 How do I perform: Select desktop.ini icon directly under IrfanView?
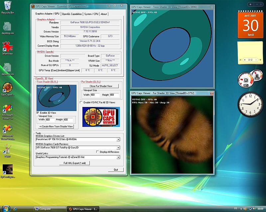click(x=7, y=69)
